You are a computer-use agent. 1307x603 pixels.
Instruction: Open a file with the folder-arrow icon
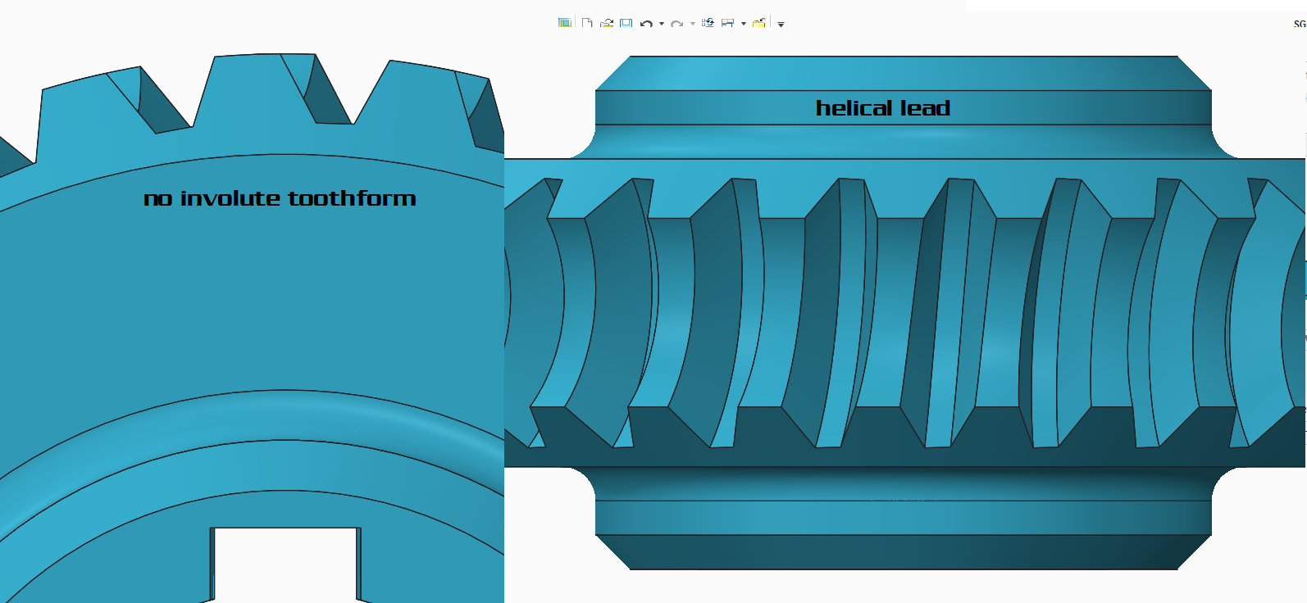click(607, 23)
